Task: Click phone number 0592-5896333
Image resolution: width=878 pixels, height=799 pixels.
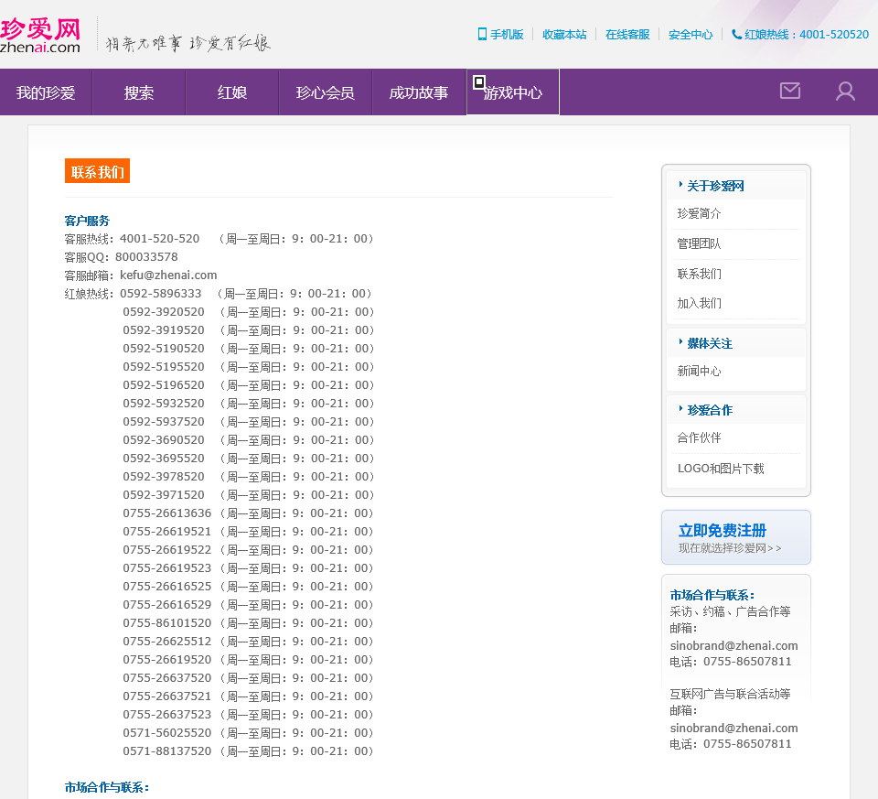Action: click(161, 294)
